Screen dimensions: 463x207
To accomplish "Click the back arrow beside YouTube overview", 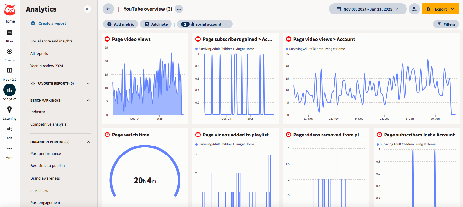I will [108, 9].
